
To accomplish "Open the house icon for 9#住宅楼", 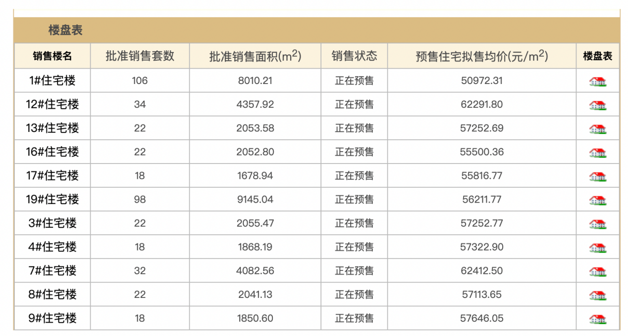I will point(598,319).
